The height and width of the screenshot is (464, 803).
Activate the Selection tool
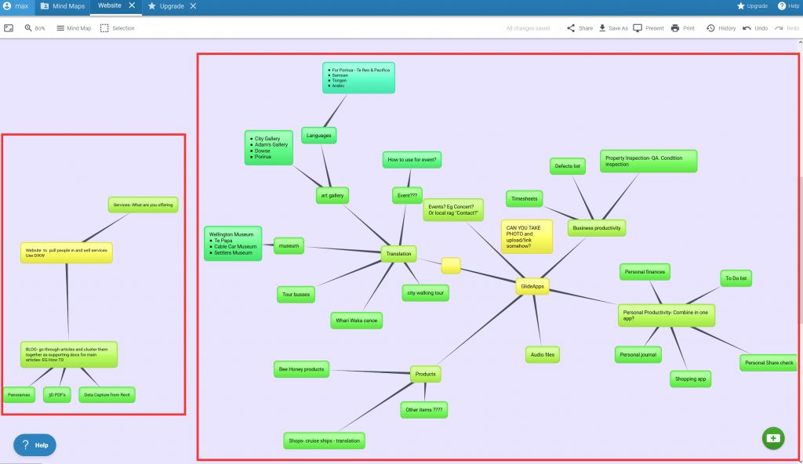(x=117, y=28)
